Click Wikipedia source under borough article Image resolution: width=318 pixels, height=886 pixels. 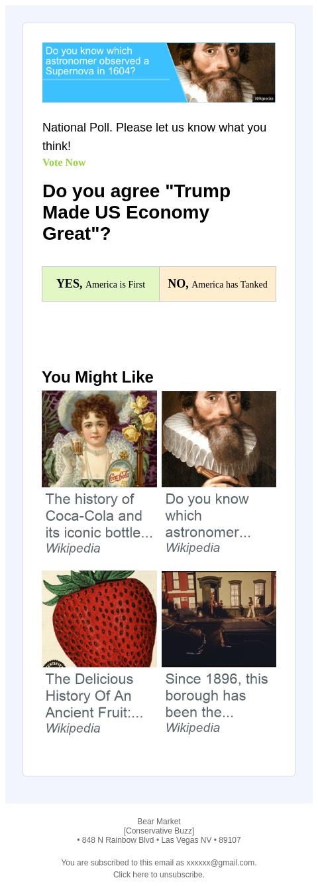[193, 728]
